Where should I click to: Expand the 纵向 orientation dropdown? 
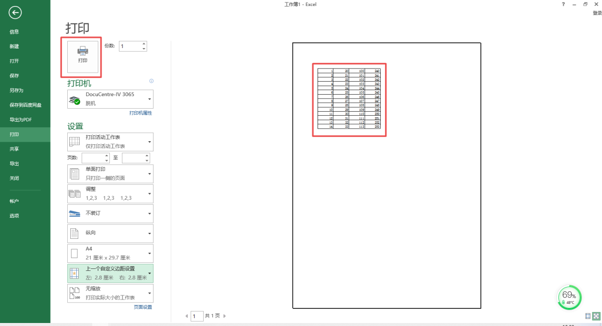[110, 233]
